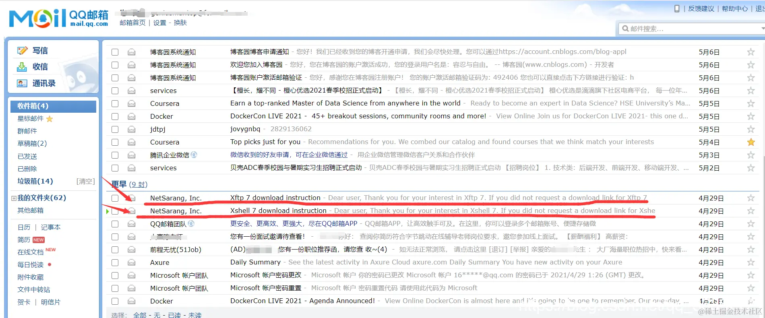
Task: Open 在线文档 in sidebar
Action: 31,252
